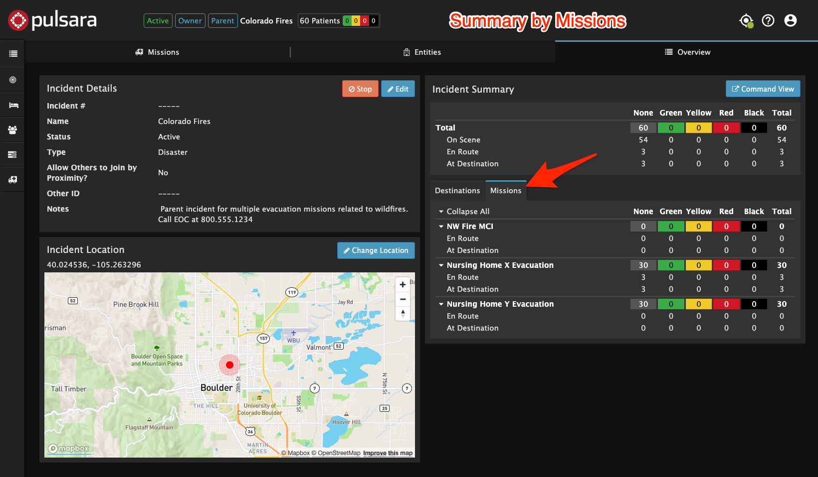Image resolution: width=818 pixels, height=477 pixels.
Task: Switch to the Destinations tab
Action: pos(457,190)
